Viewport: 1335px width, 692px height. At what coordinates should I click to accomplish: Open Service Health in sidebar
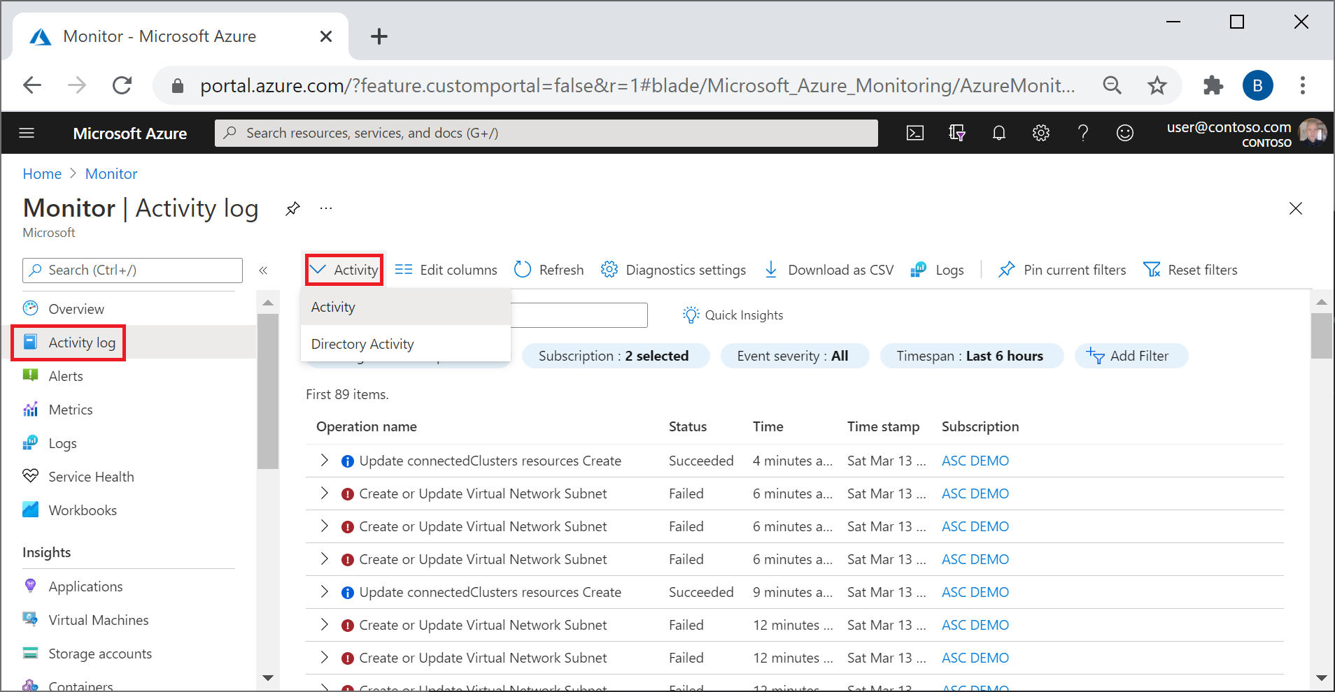click(91, 477)
